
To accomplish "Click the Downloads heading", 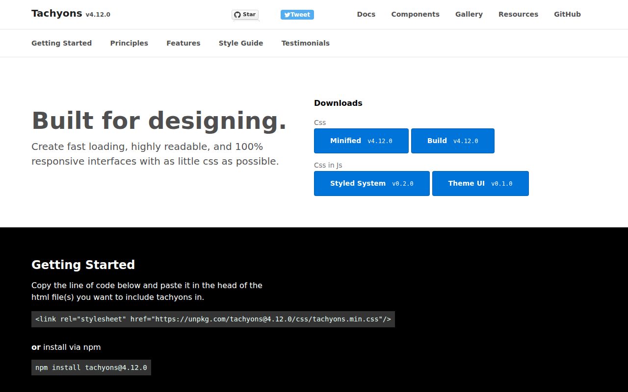I will click(x=338, y=103).
